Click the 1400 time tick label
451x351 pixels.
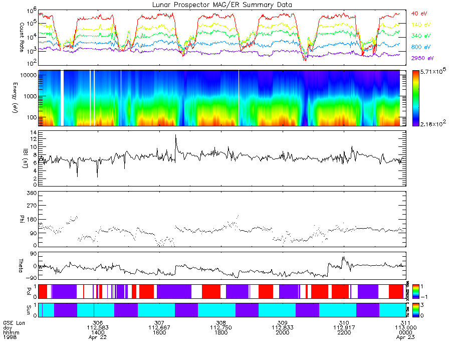tap(98, 332)
